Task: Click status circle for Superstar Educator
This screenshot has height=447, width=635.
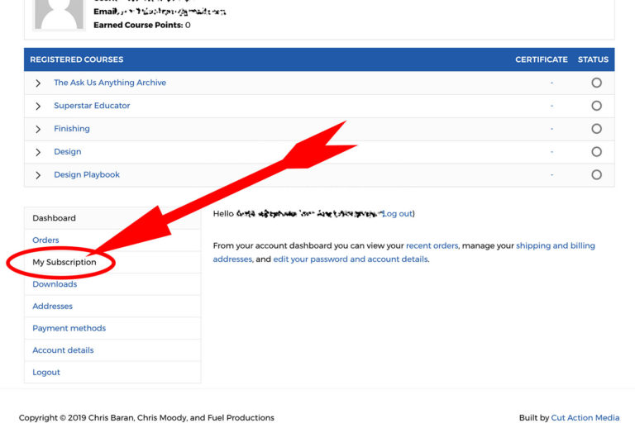Action: click(596, 106)
